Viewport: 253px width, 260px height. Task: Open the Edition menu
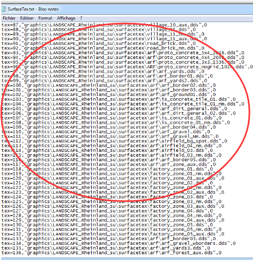click(27, 18)
